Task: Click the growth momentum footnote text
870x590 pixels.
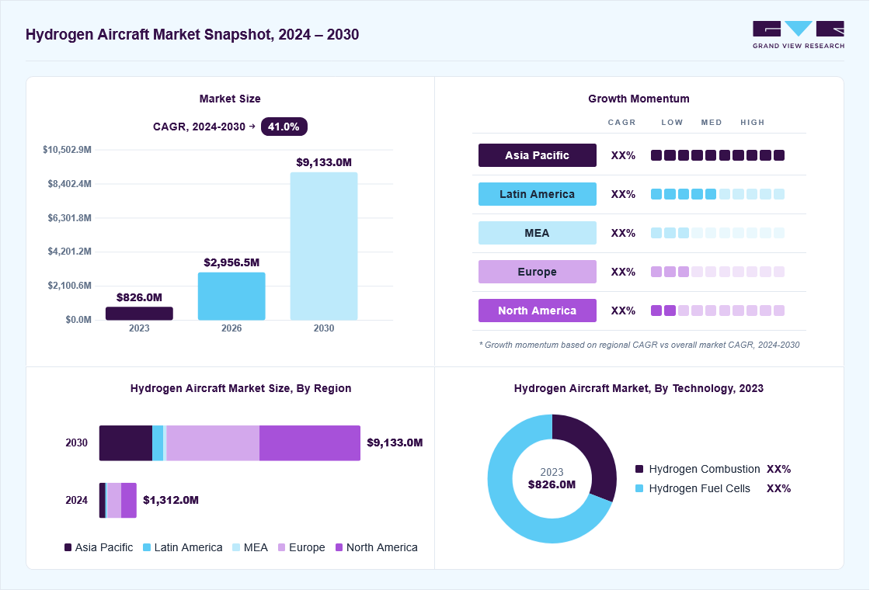Action: coord(639,345)
